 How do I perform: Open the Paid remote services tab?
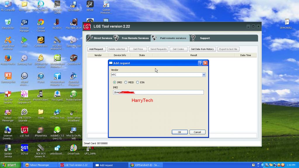coord(170,38)
